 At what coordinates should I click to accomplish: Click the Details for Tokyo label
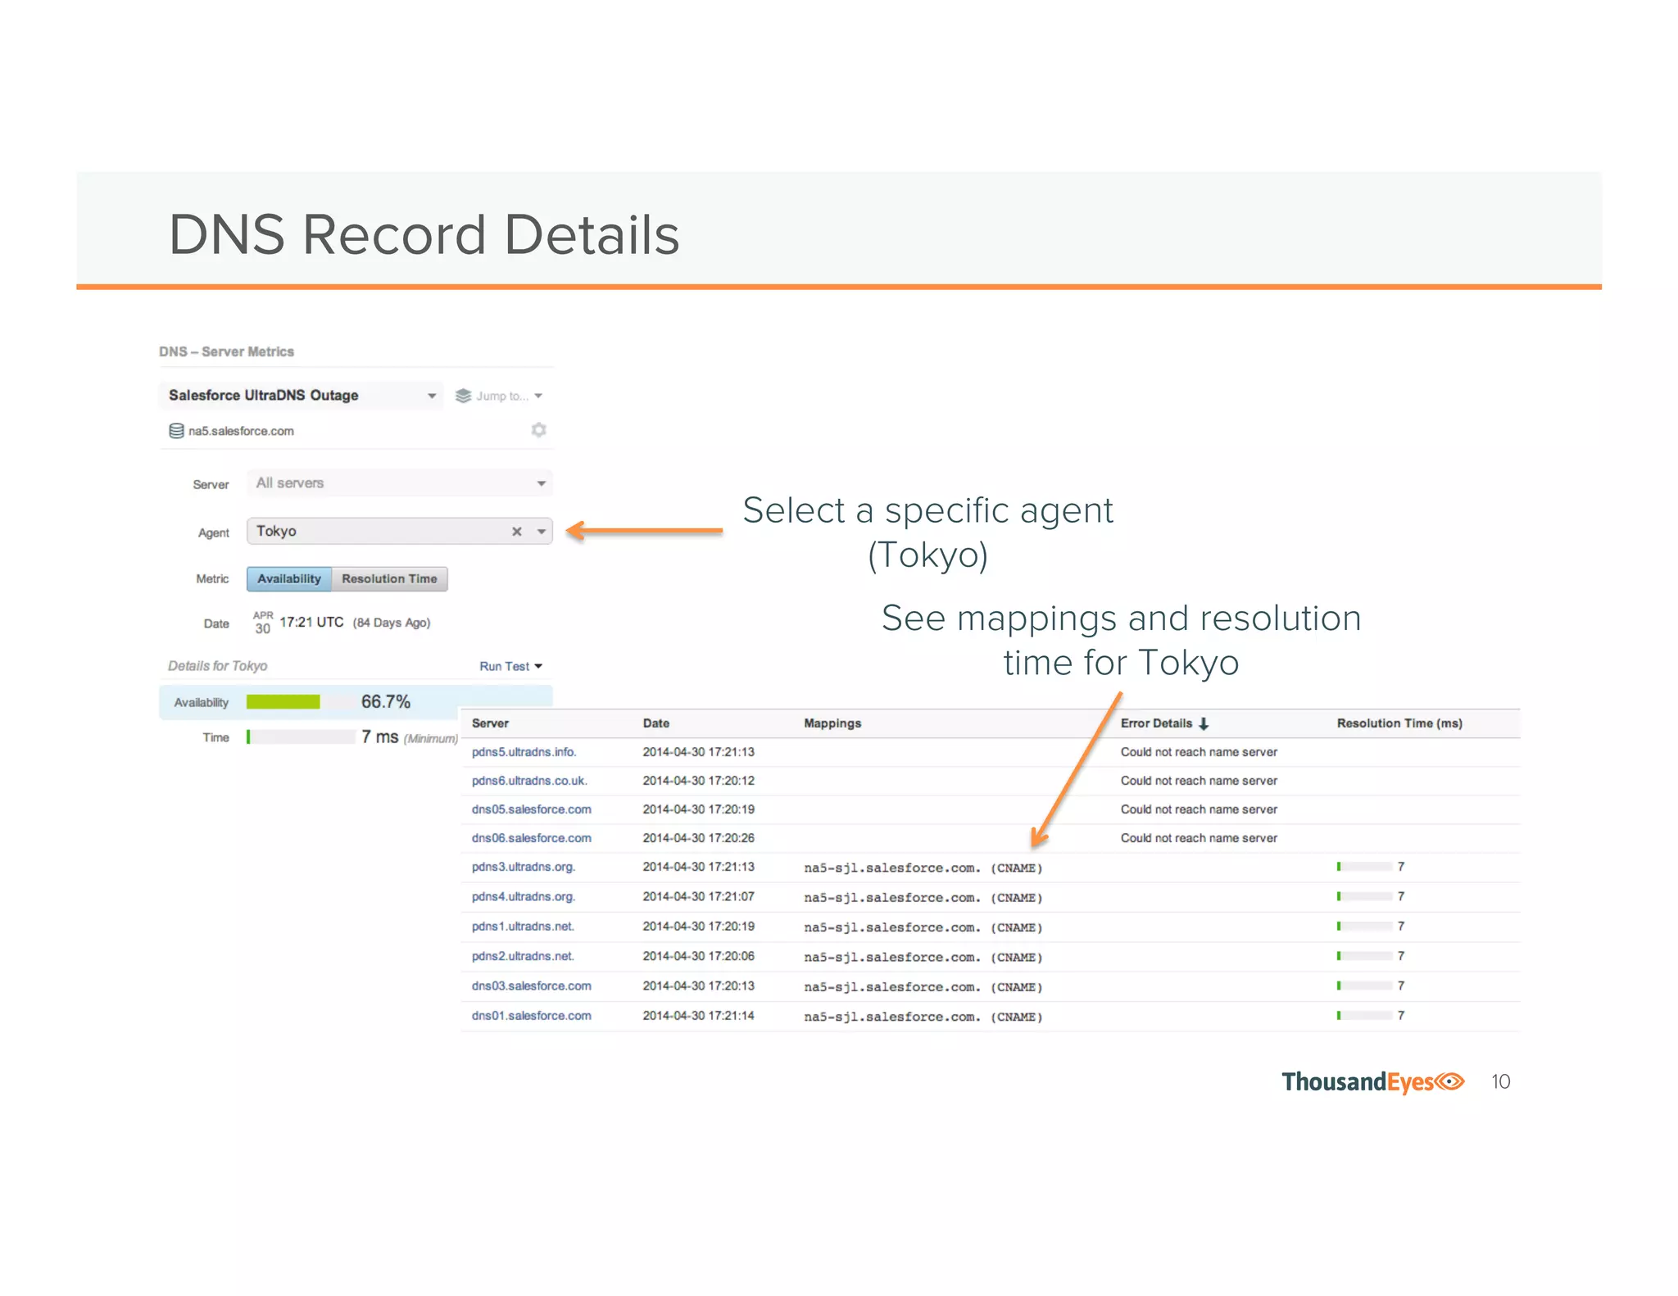pyautogui.click(x=217, y=666)
